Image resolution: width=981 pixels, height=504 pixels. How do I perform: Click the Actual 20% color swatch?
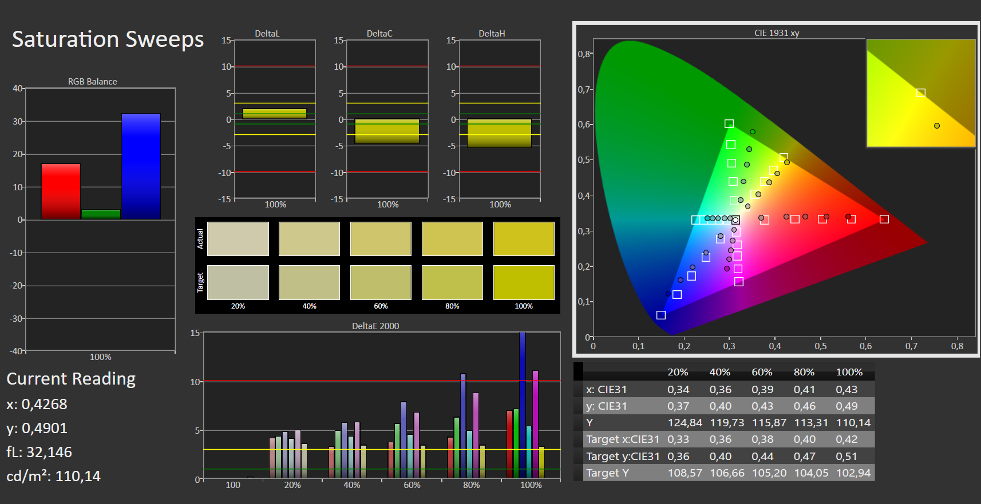point(238,239)
